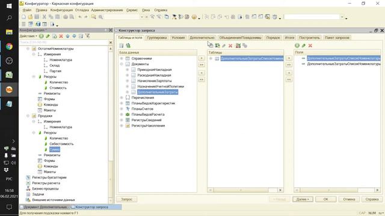385x216 pixels.
Task: Click the single left arrow between Таблицы and Поля
Action: [289, 73]
